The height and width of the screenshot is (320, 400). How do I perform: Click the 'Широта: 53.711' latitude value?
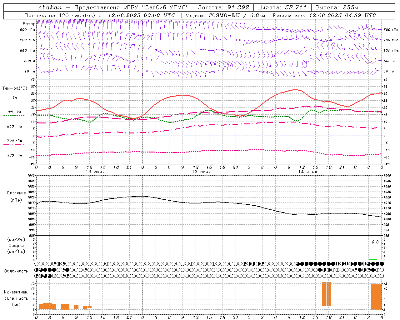pos(282,7)
